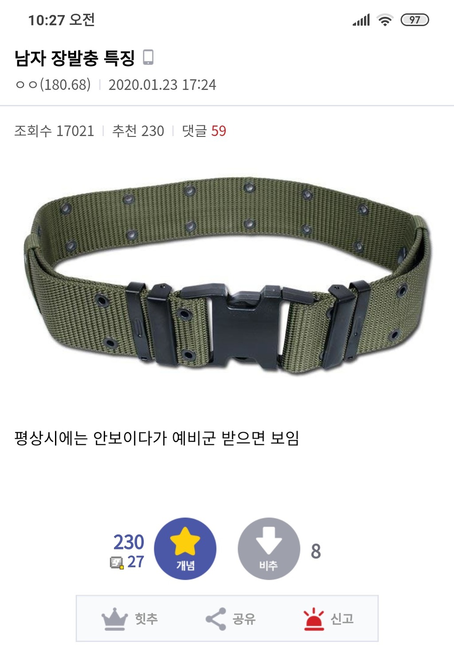Open the military belt image
The image size is (454, 668).
tap(227, 275)
